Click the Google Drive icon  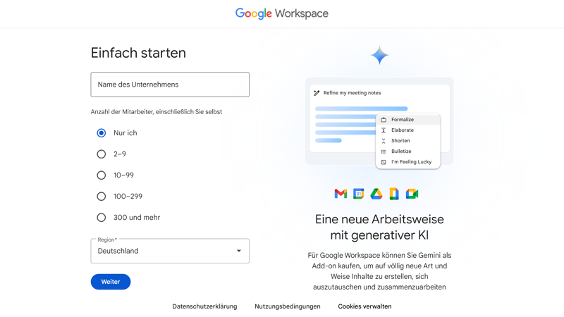coord(376,194)
